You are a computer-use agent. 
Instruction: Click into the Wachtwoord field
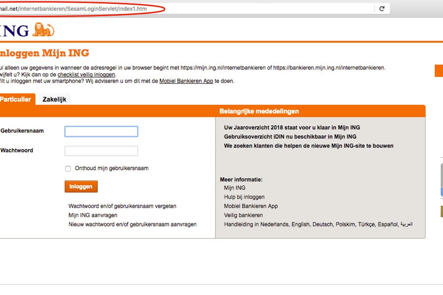(x=101, y=151)
